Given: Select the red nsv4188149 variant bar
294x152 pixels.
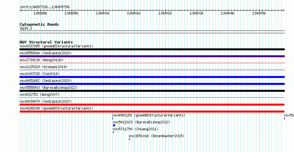Looking at the screenshot, I should [x=152, y=112].
